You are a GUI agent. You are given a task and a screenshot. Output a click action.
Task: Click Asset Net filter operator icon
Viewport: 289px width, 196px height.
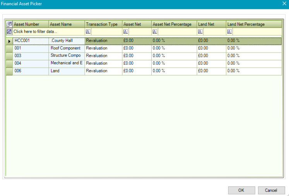126,32
